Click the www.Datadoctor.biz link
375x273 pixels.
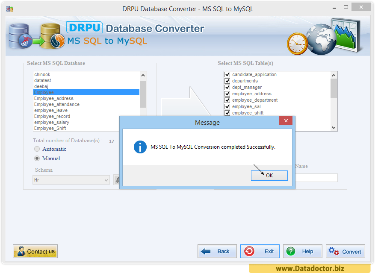[x=310, y=269]
